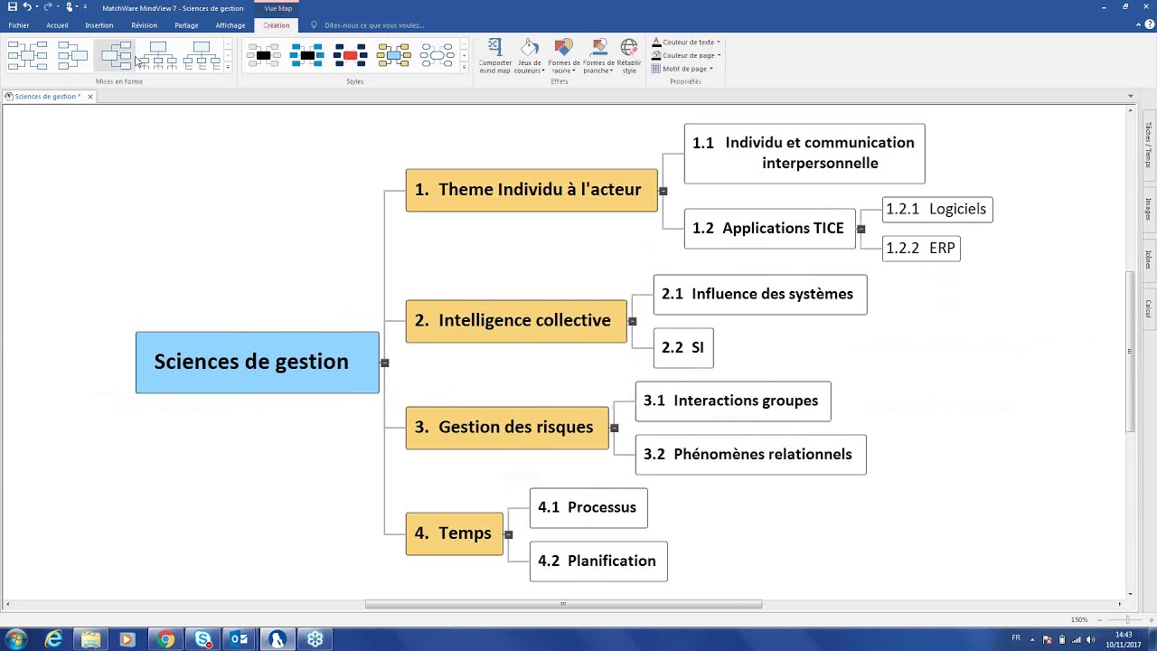Collapse the Gestion des risques branch
The width and height of the screenshot is (1157, 651).
pyautogui.click(x=615, y=429)
